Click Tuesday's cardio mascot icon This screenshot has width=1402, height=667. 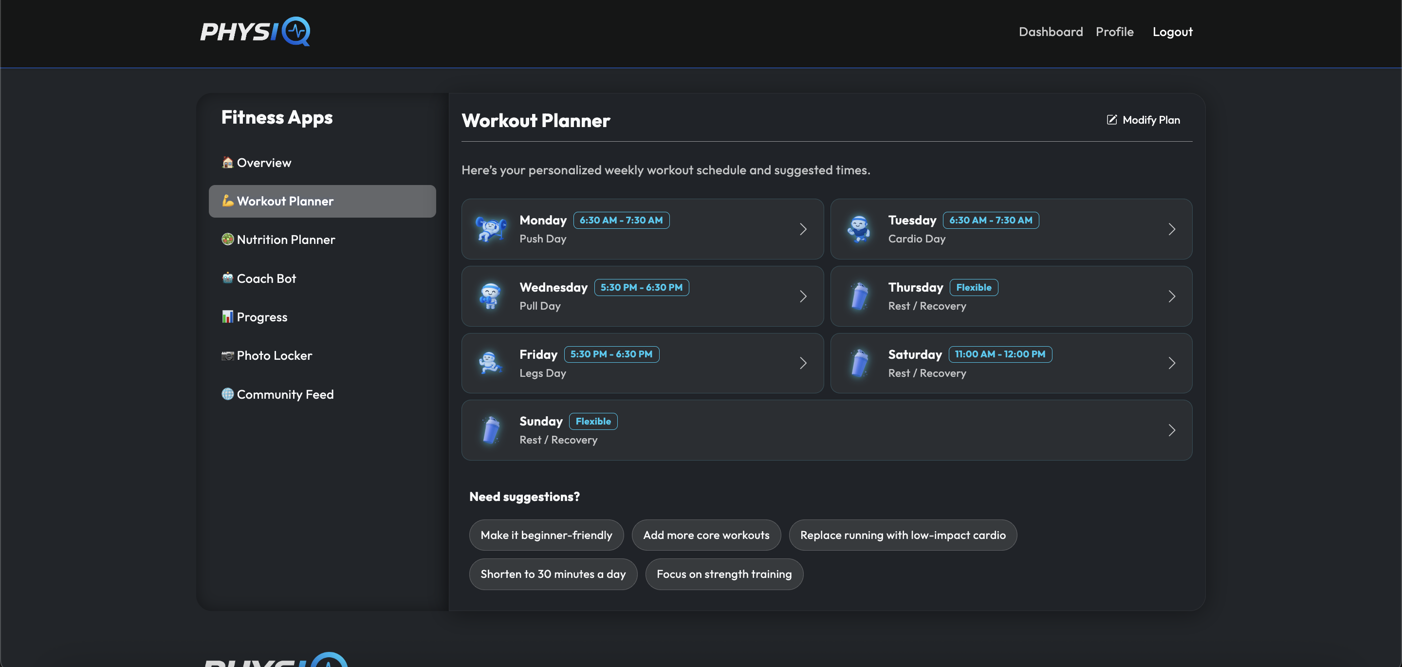[859, 229]
